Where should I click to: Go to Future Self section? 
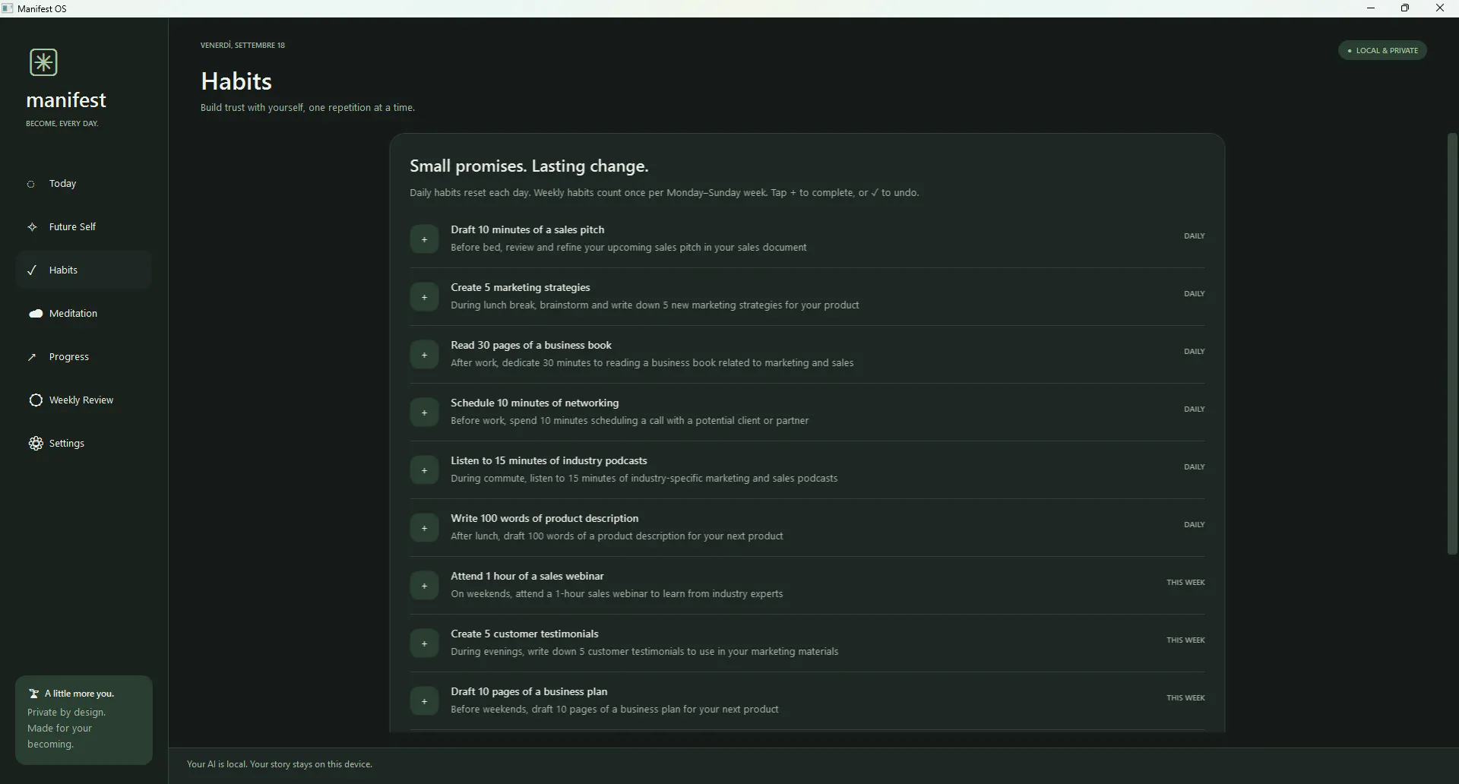click(84, 226)
